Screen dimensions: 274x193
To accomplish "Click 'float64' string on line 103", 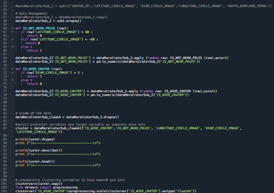I will [185, 191].
